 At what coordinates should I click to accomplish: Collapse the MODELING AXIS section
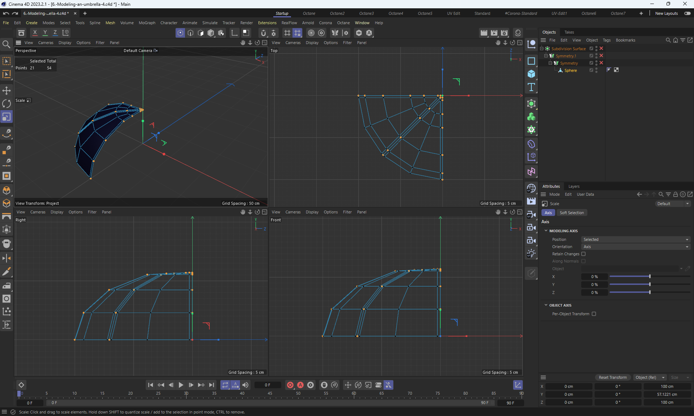pos(546,231)
